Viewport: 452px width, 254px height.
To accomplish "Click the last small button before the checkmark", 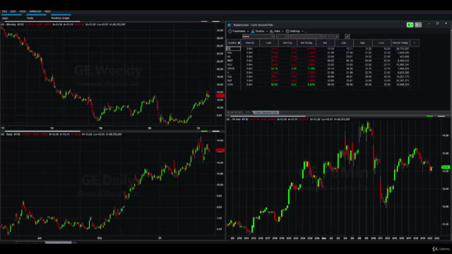I will [x=336, y=36].
